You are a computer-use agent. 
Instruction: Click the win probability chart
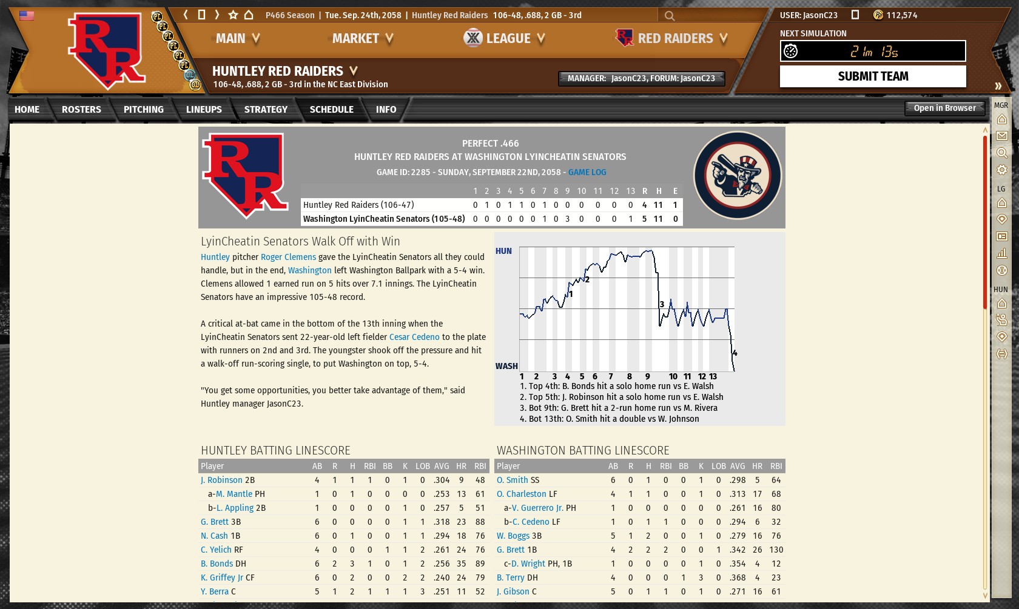(x=627, y=309)
